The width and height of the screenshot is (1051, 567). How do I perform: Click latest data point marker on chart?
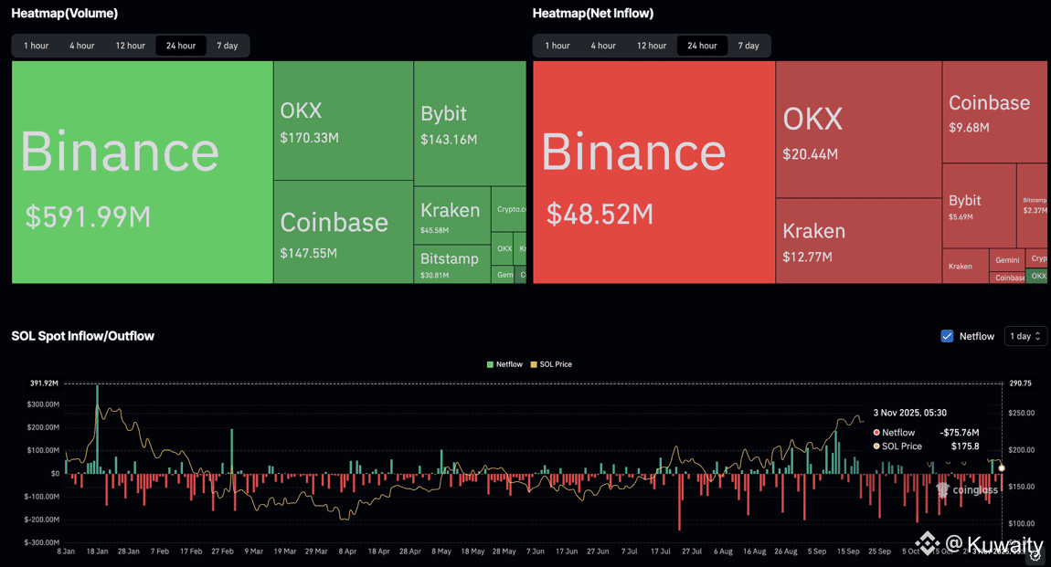coord(1002,468)
